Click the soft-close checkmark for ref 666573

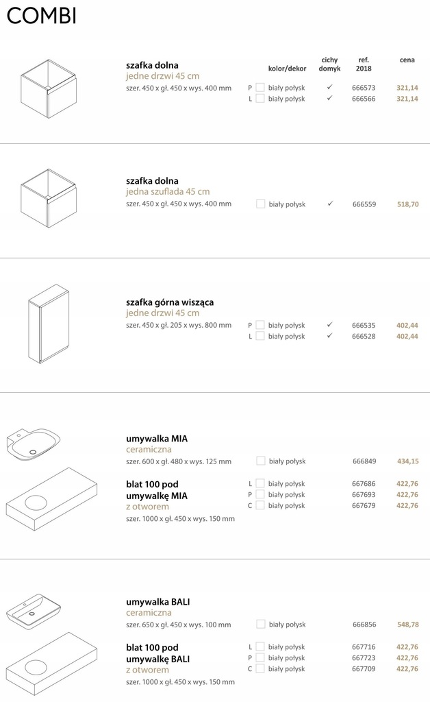pyautogui.click(x=329, y=87)
